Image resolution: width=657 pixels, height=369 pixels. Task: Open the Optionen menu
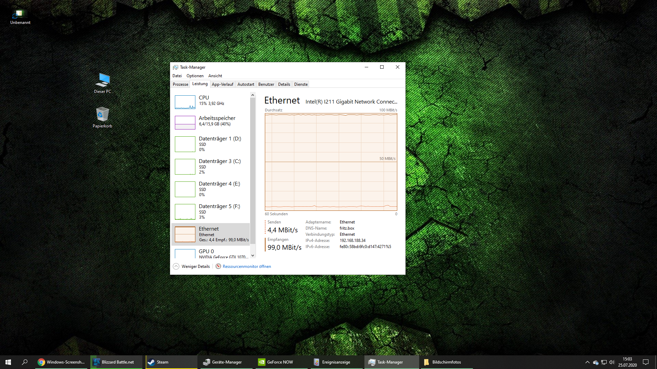[195, 76]
